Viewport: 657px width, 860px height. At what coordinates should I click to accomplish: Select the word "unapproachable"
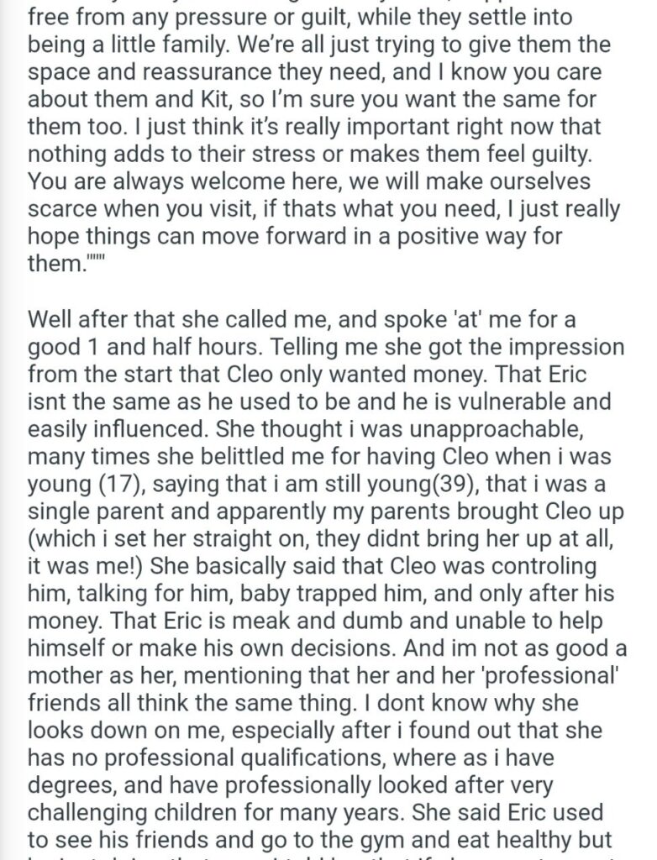point(497,429)
